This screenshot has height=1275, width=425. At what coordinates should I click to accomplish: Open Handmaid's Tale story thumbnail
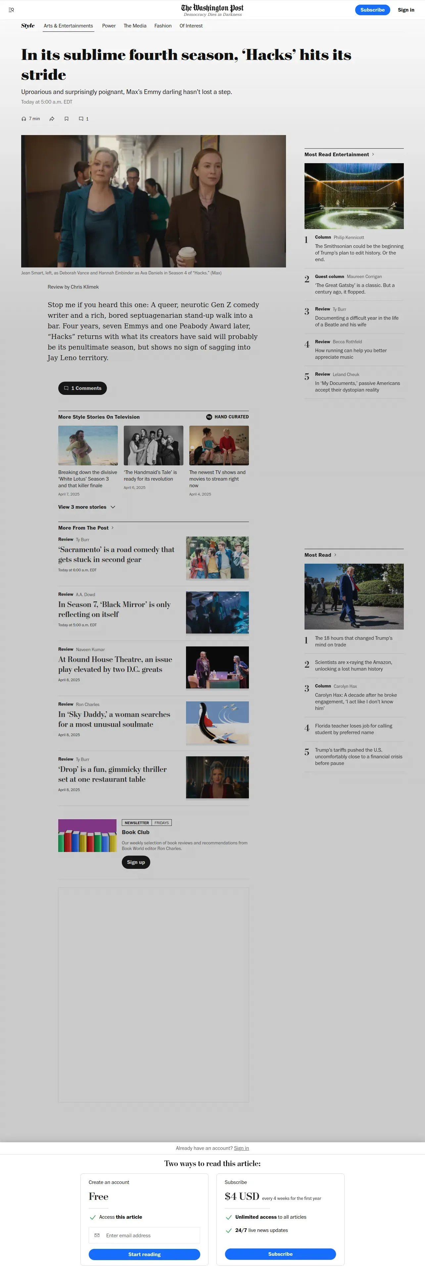point(153,446)
